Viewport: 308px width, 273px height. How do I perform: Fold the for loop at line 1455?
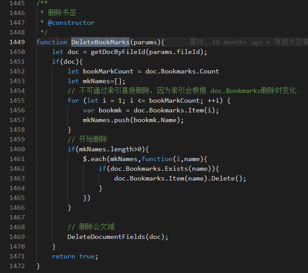click(31, 100)
